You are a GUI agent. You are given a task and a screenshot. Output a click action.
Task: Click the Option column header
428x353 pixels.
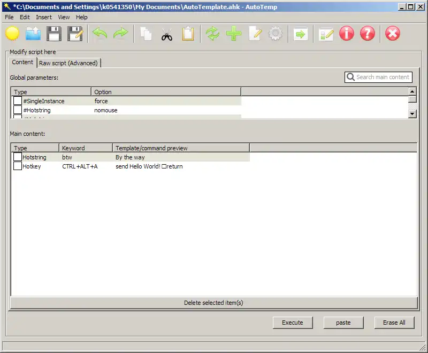click(166, 92)
